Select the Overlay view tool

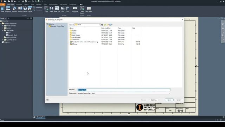[x=30, y=9]
